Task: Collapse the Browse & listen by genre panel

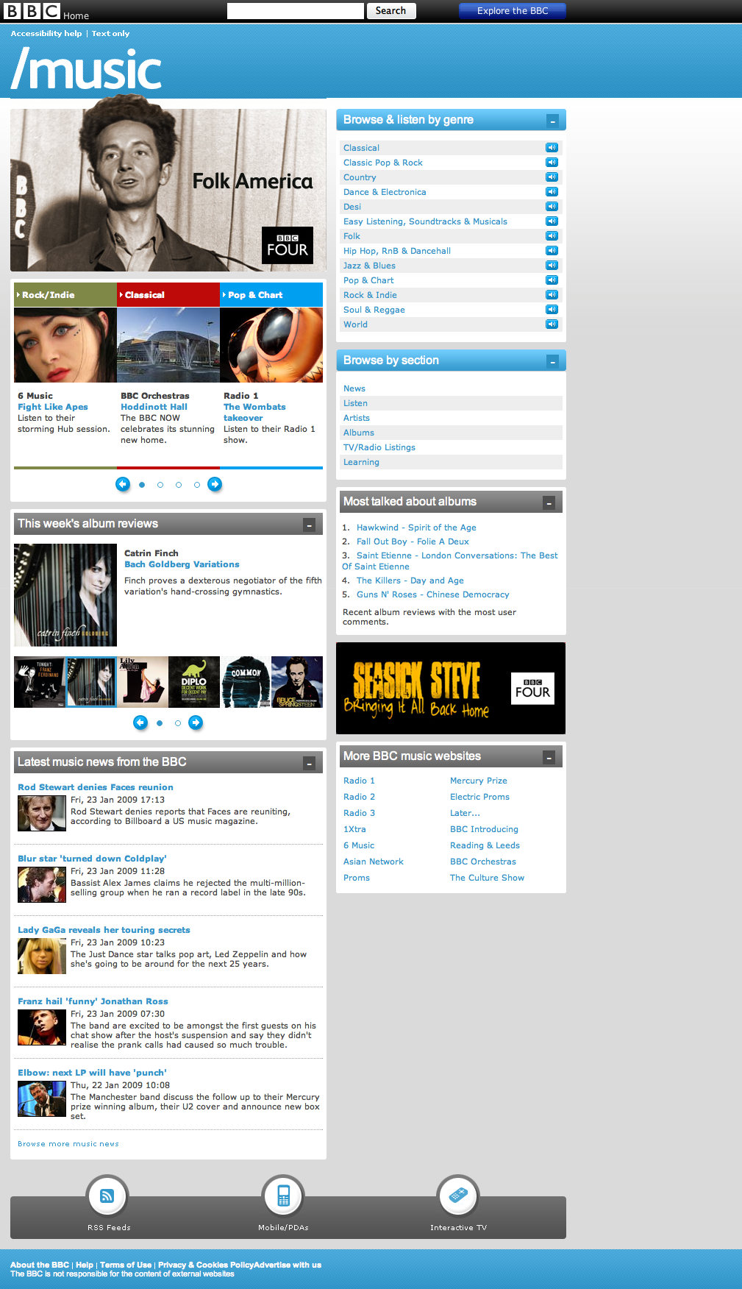Action: click(552, 121)
